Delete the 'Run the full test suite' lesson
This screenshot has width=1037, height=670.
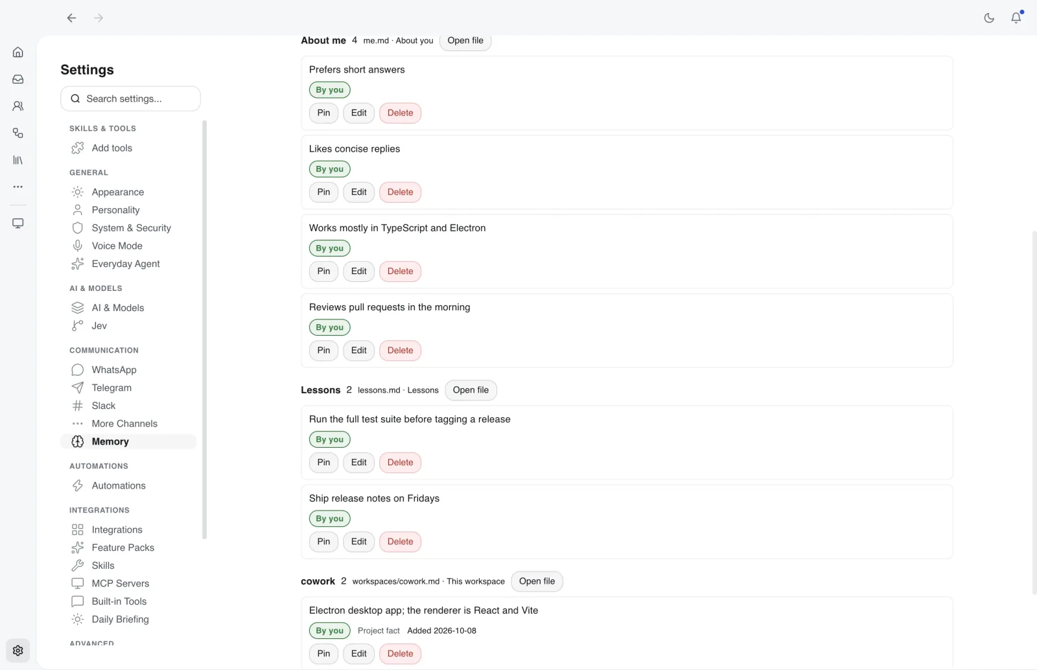[x=400, y=463]
